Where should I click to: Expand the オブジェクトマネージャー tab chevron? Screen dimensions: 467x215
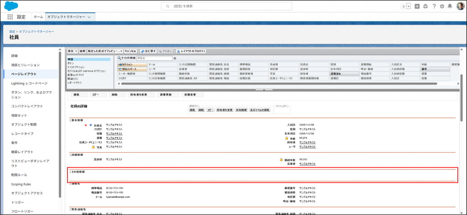click(x=89, y=17)
